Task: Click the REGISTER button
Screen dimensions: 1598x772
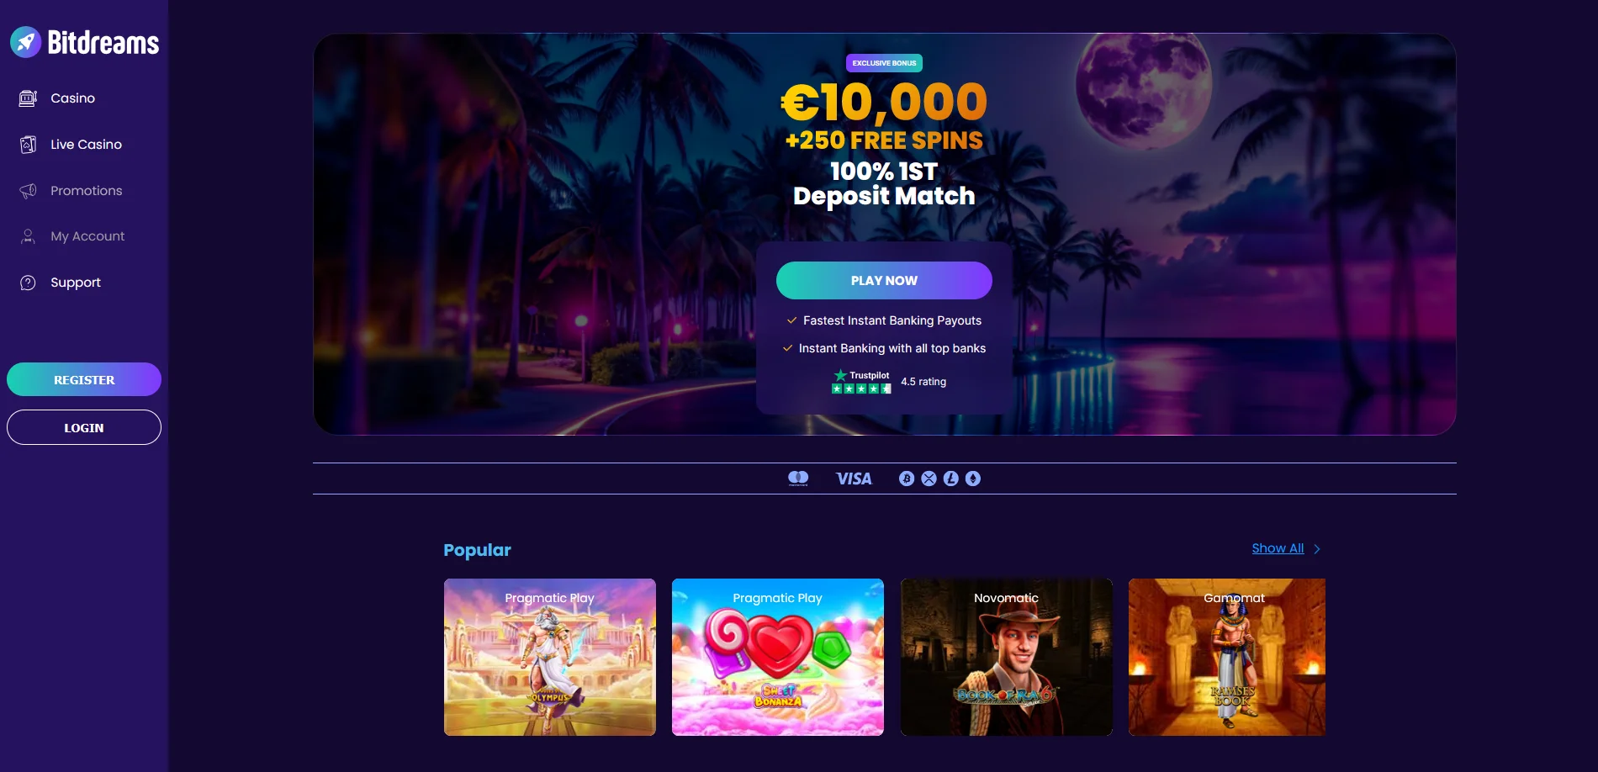Action: point(84,379)
